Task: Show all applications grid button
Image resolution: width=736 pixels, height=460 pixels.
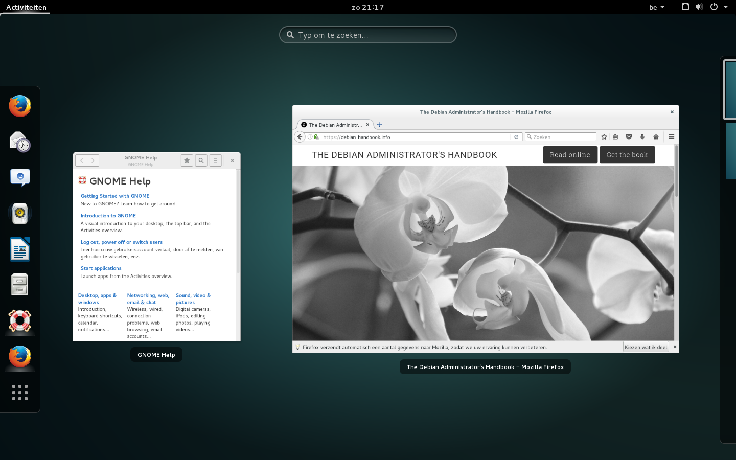Action: (20, 393)
